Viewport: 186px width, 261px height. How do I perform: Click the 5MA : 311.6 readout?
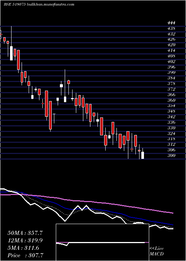(23, 248)
